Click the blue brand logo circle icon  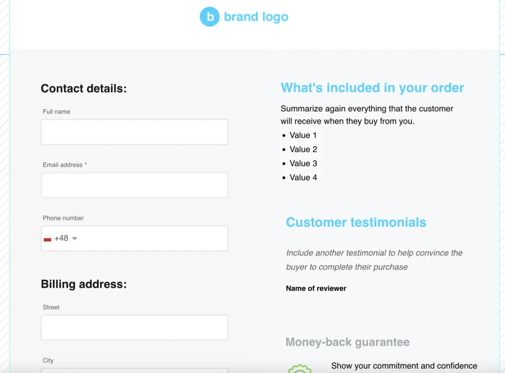pos(209,17)
